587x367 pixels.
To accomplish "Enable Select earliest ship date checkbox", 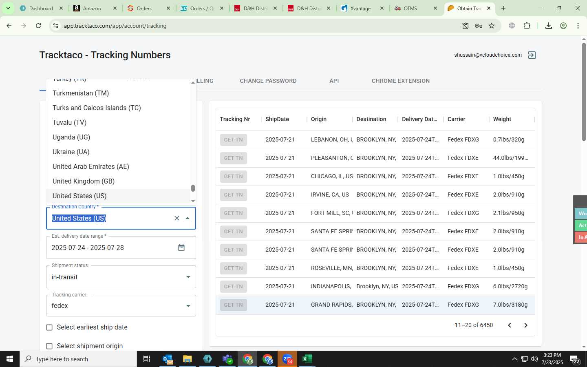I will [49, 327].
